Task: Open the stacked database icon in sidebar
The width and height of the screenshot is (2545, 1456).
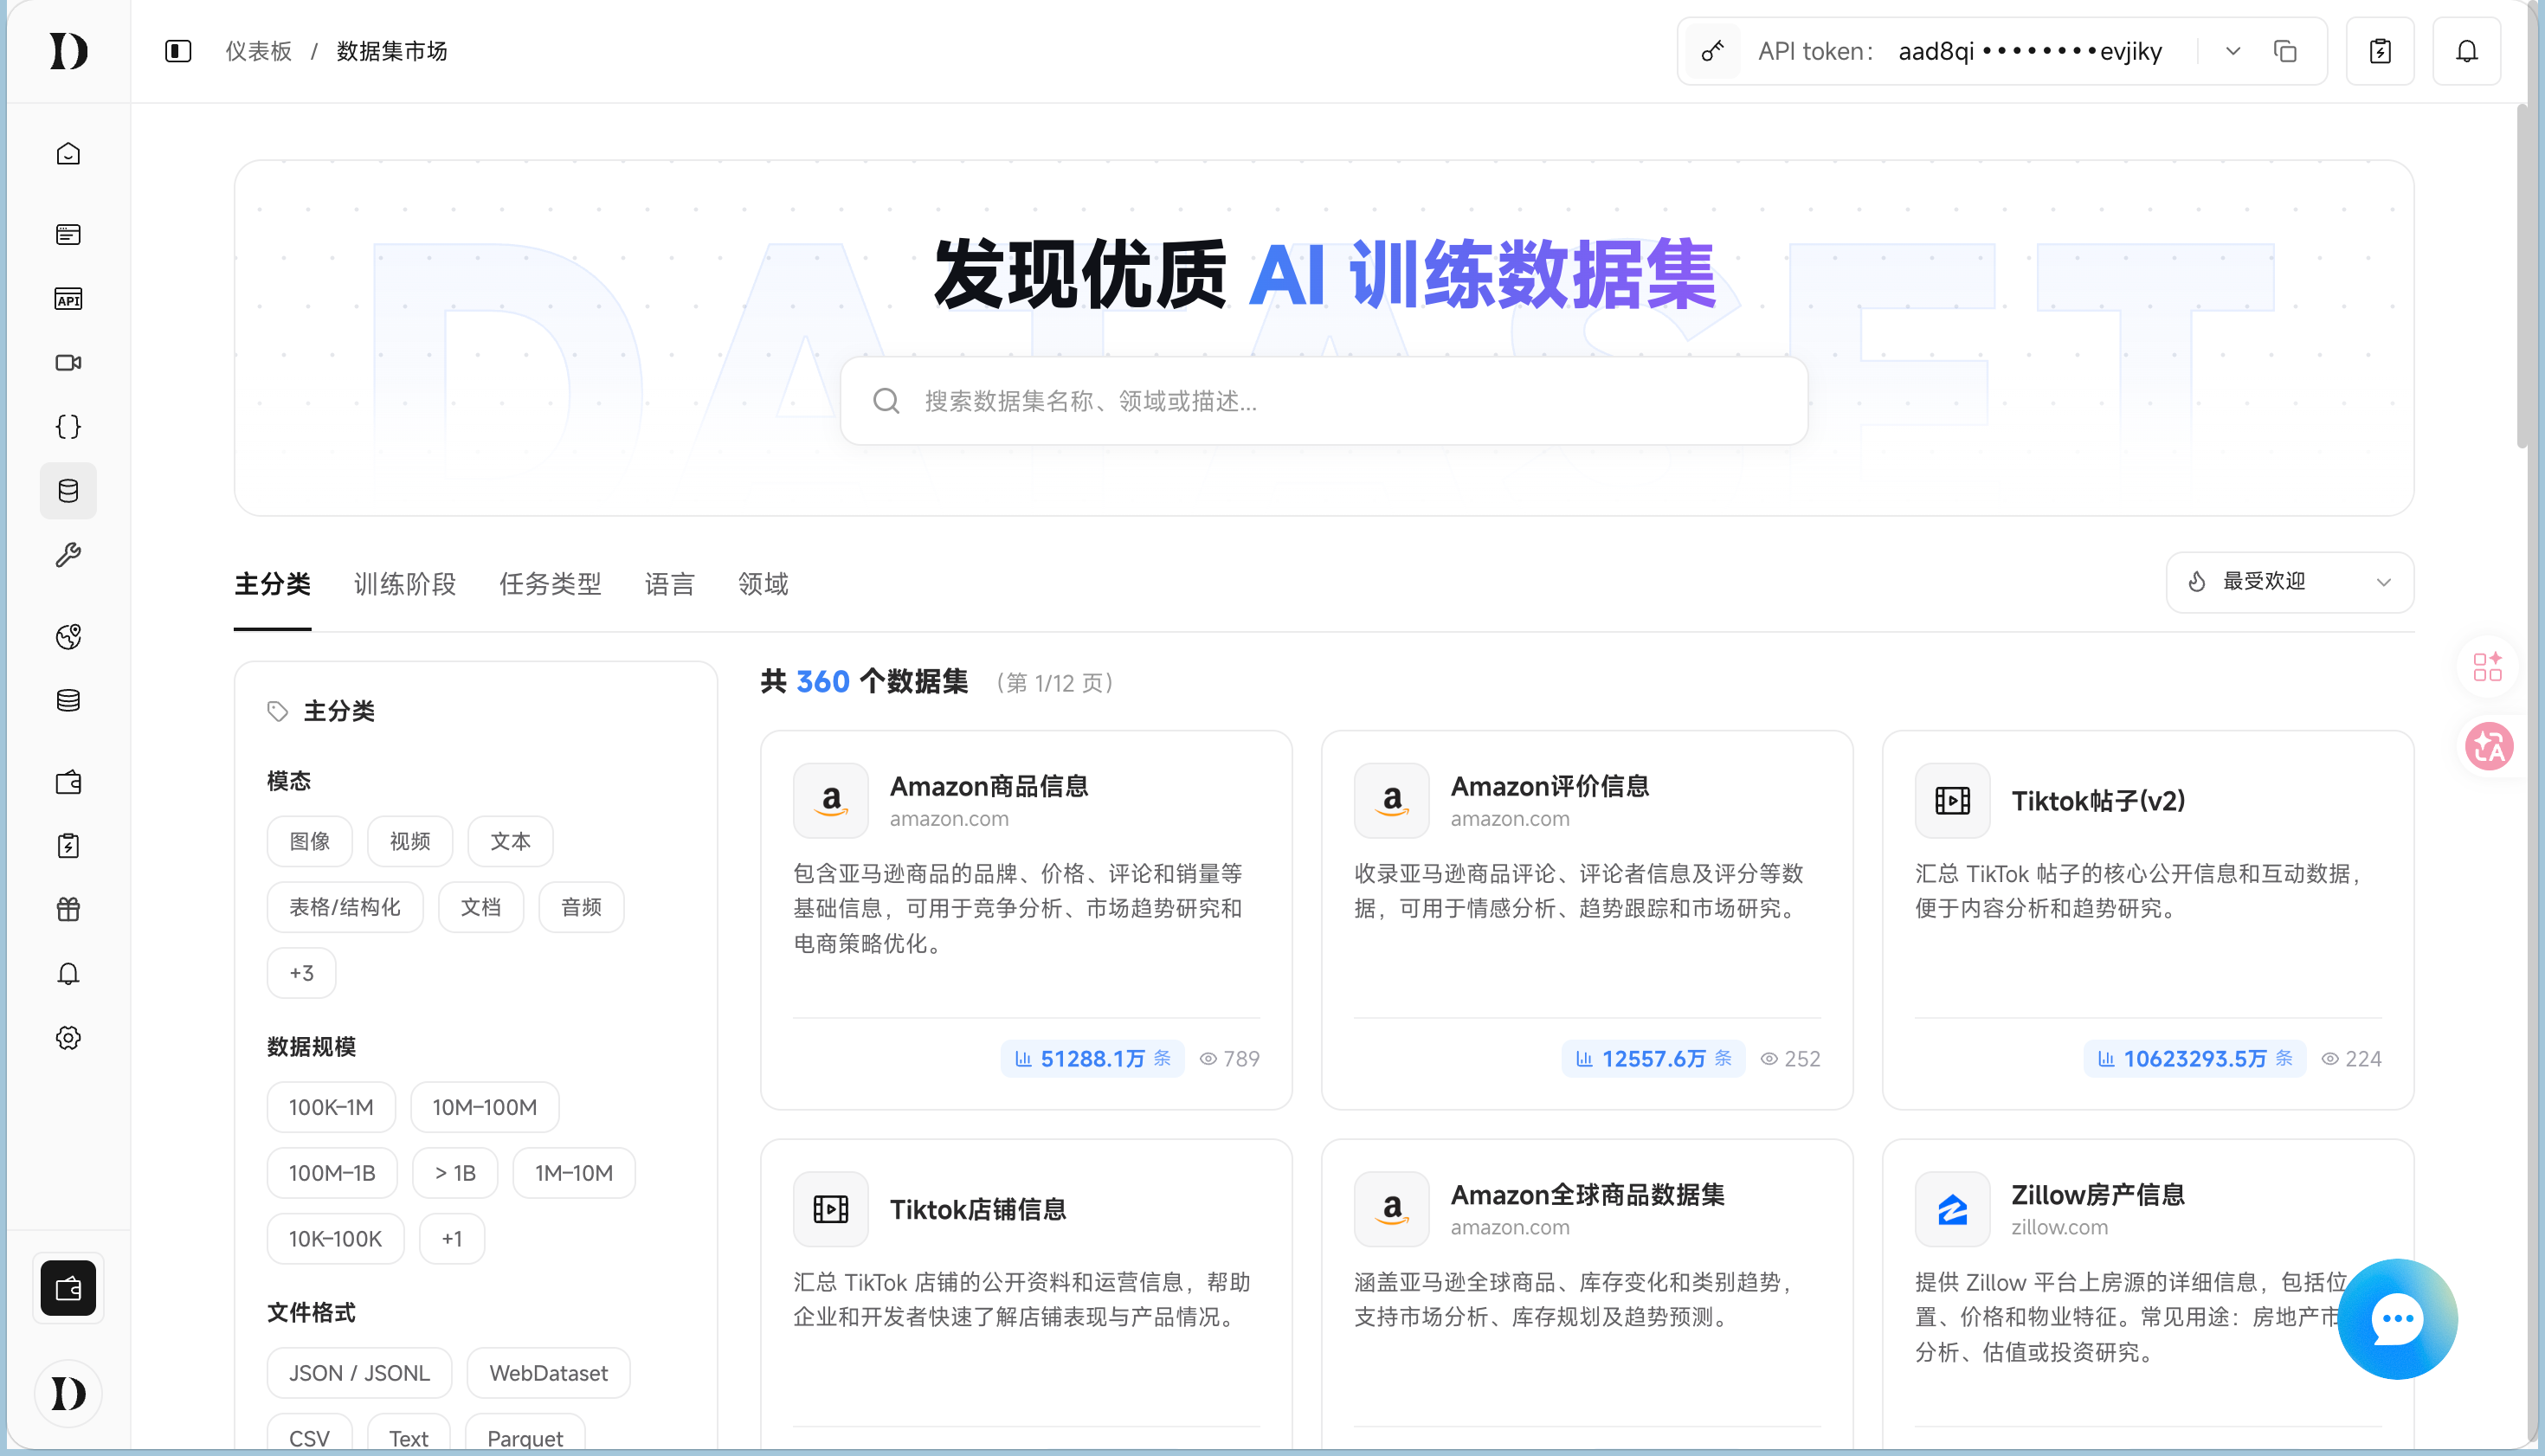Action: pos(68,701)
